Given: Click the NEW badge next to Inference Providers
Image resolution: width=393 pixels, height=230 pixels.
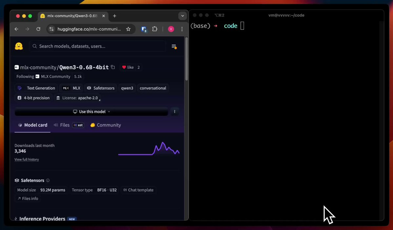Looking at the screenshot, I should (x=72, y=219).
